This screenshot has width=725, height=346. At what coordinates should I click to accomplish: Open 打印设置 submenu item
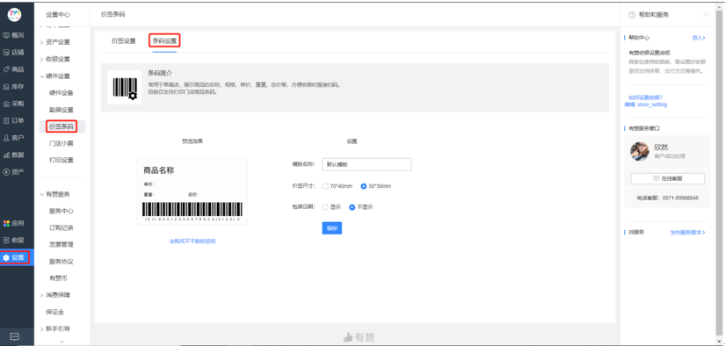pyautogui.click(x=62, y=161)
